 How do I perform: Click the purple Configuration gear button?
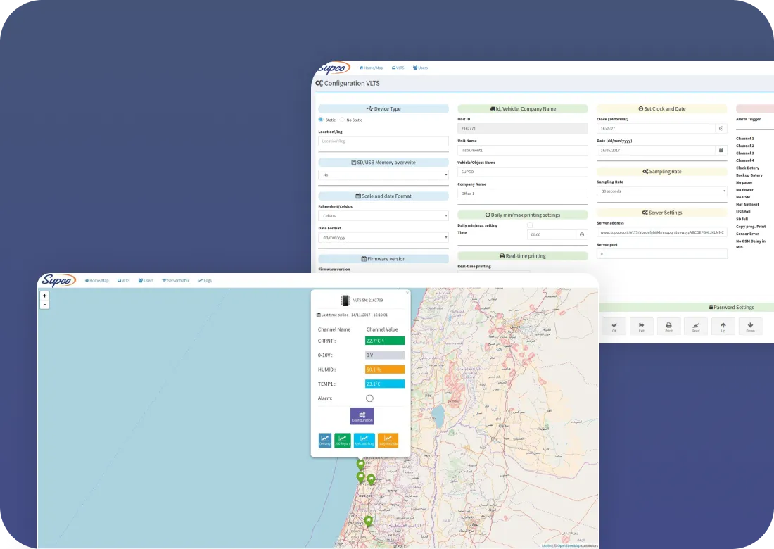click(362, 416)
